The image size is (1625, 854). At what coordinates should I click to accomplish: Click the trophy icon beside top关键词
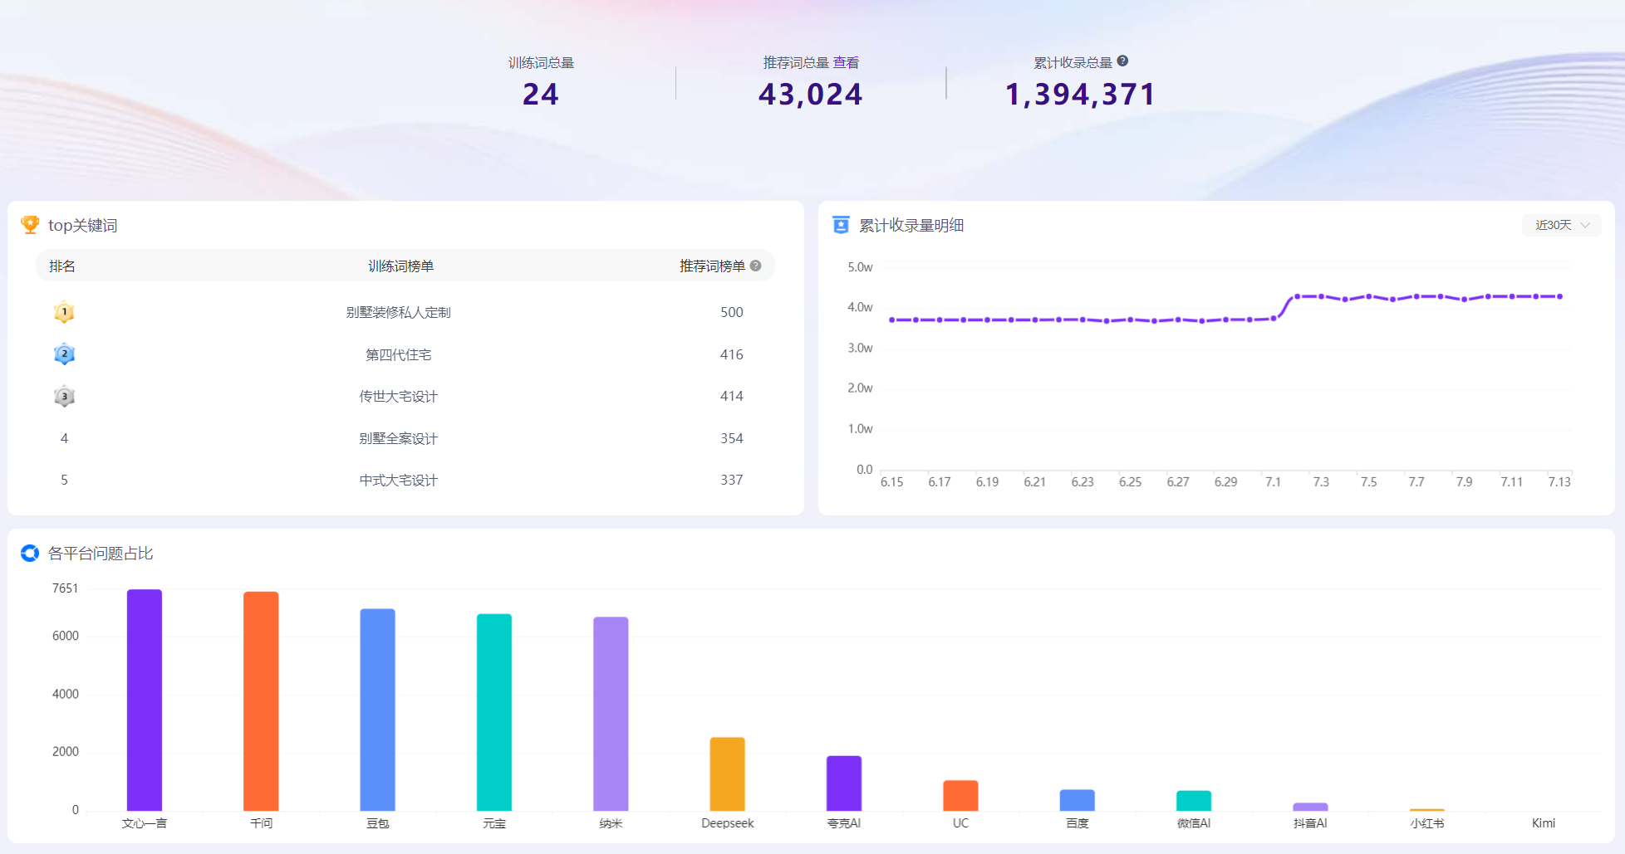click(x=30, y=225)
